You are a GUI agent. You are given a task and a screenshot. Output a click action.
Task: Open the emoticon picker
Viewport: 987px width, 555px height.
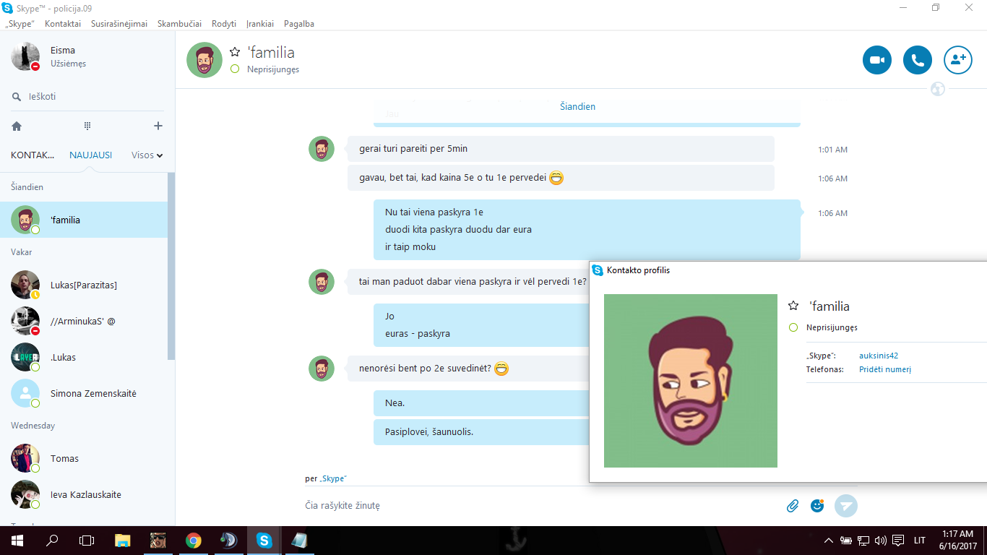(817, 506)
